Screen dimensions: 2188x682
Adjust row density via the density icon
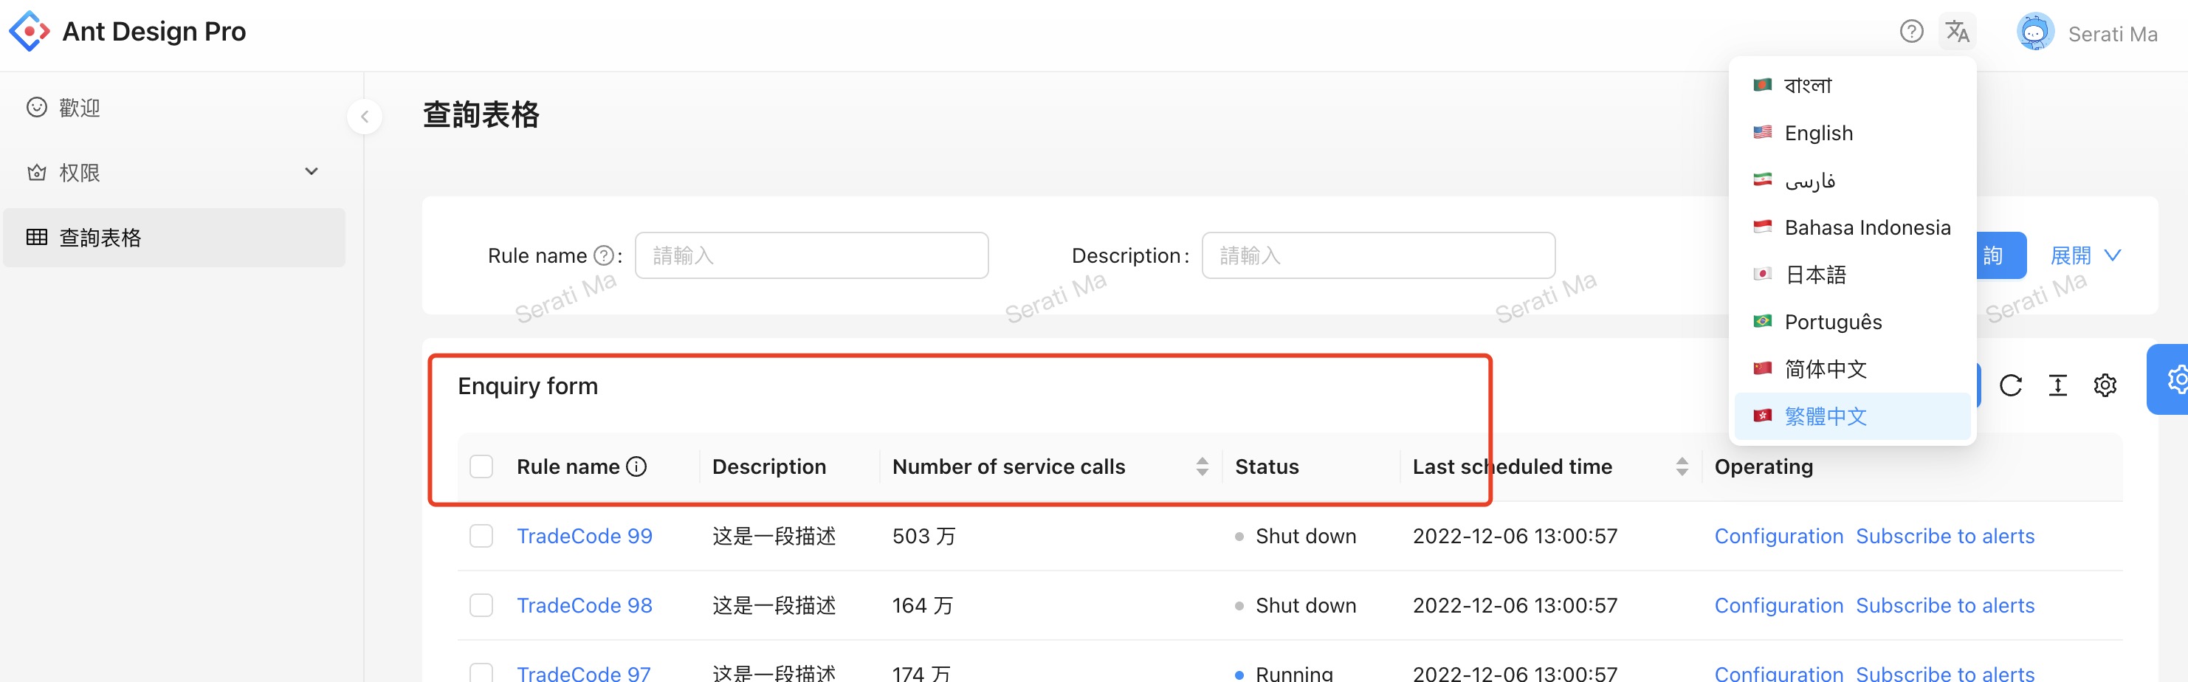click(2058, 385)
